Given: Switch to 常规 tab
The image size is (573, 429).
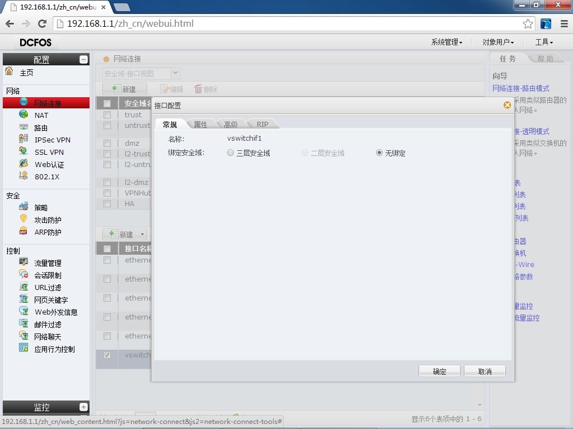Looking at the screenshot, I should (x=170, y=125).
